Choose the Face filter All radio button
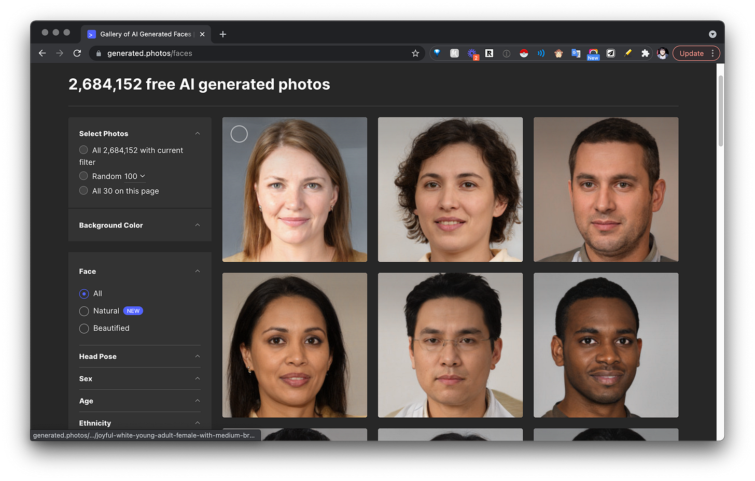 (x=84, y=293)
